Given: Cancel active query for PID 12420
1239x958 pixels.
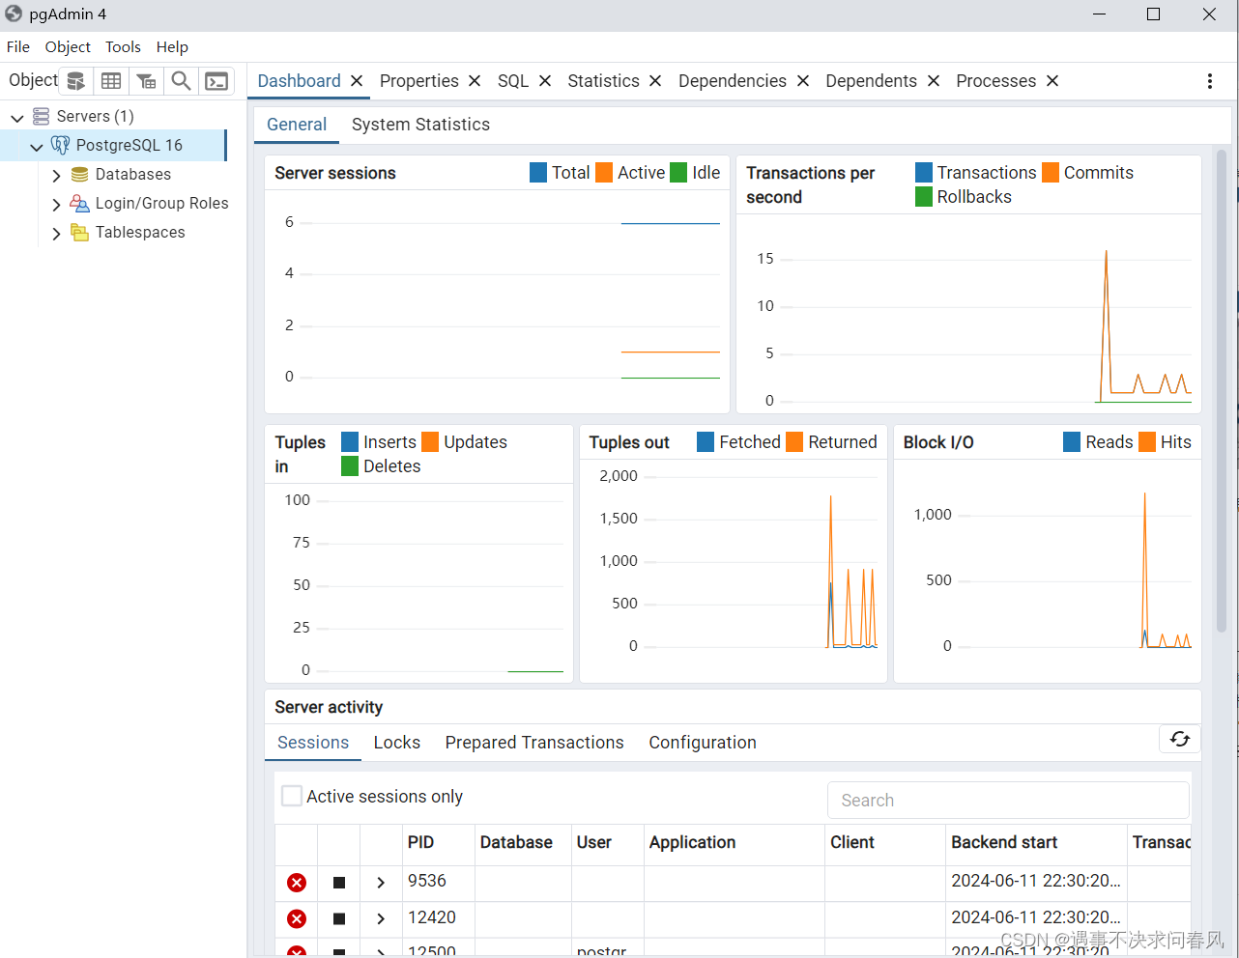Looking at the screenshot, I should (x=339, y=919).
